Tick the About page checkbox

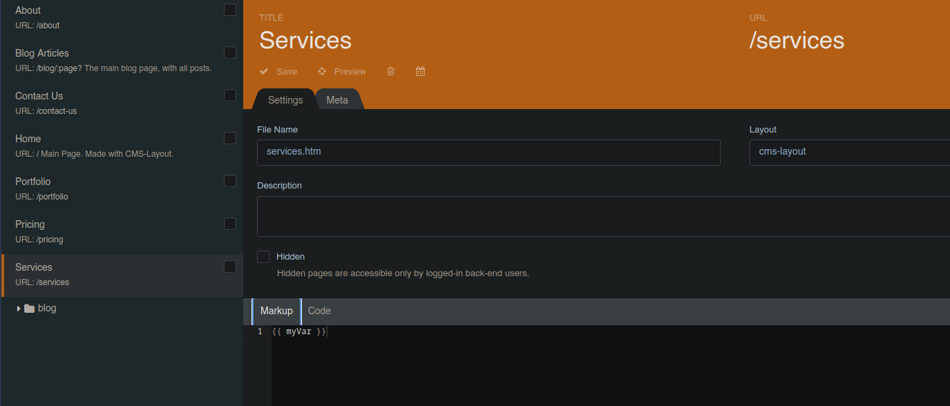click(230, 10)
